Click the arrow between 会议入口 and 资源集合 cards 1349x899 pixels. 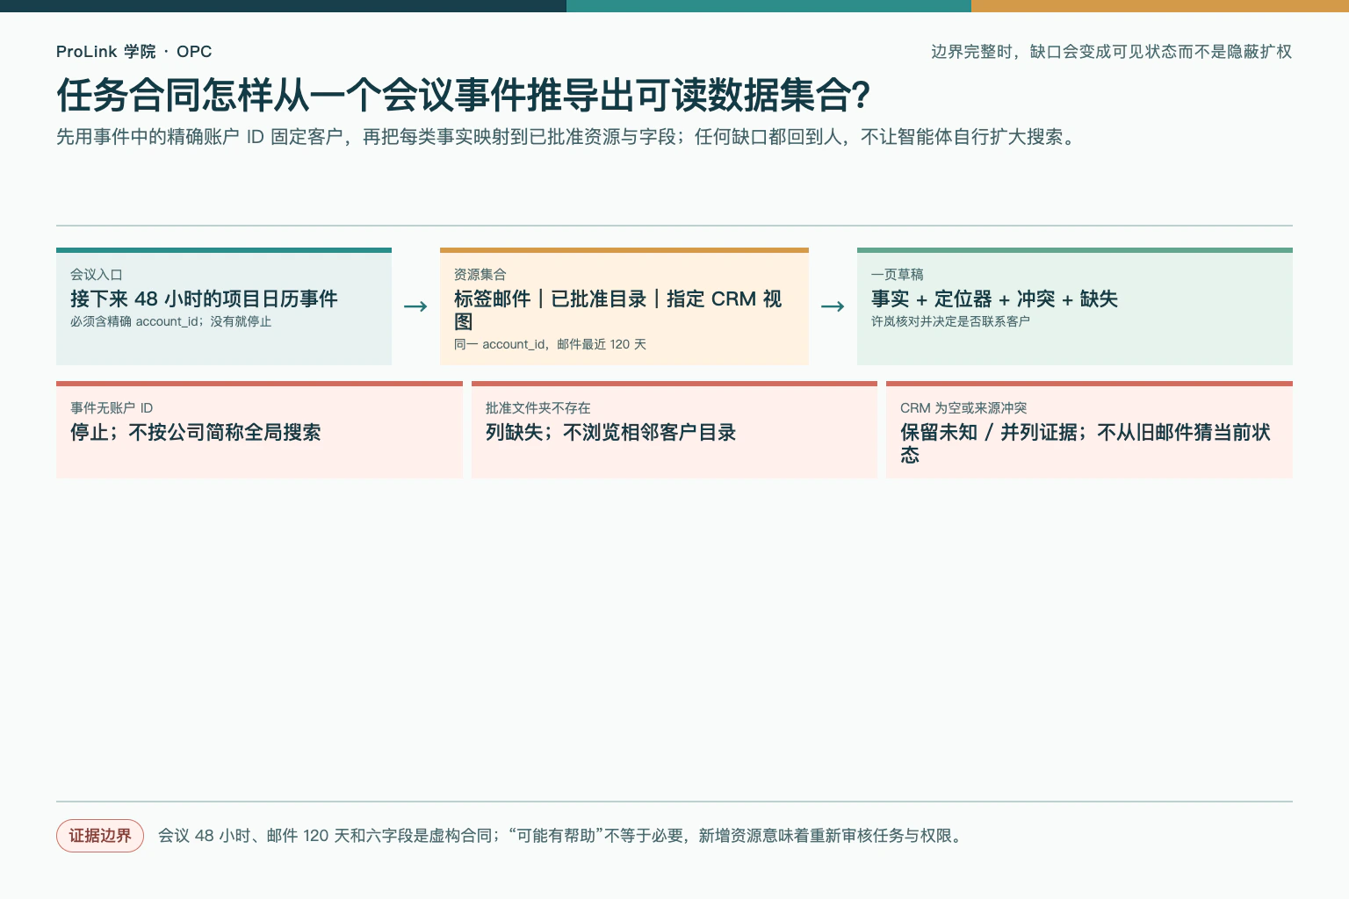[x=415, y=306]
